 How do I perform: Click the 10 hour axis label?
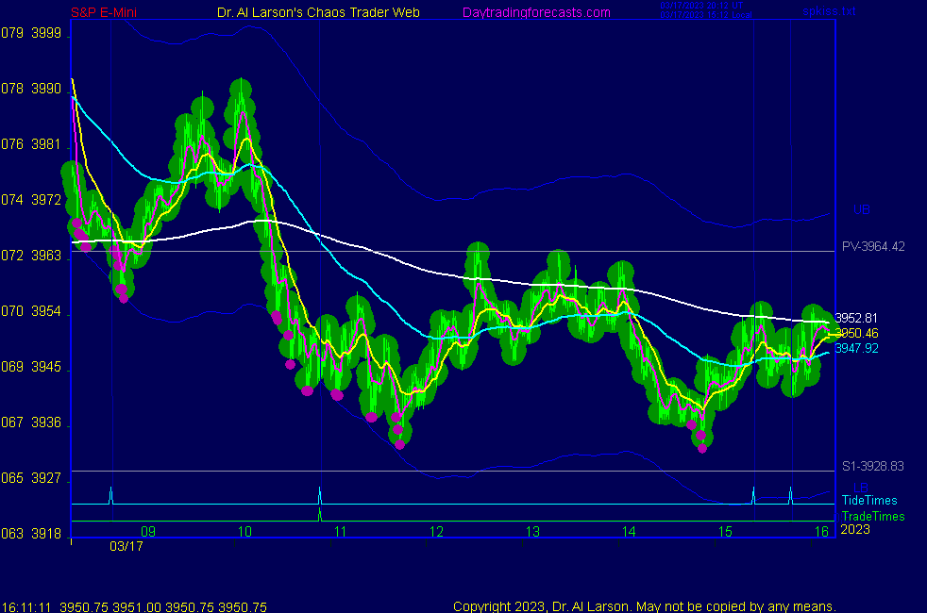point(244,532)
